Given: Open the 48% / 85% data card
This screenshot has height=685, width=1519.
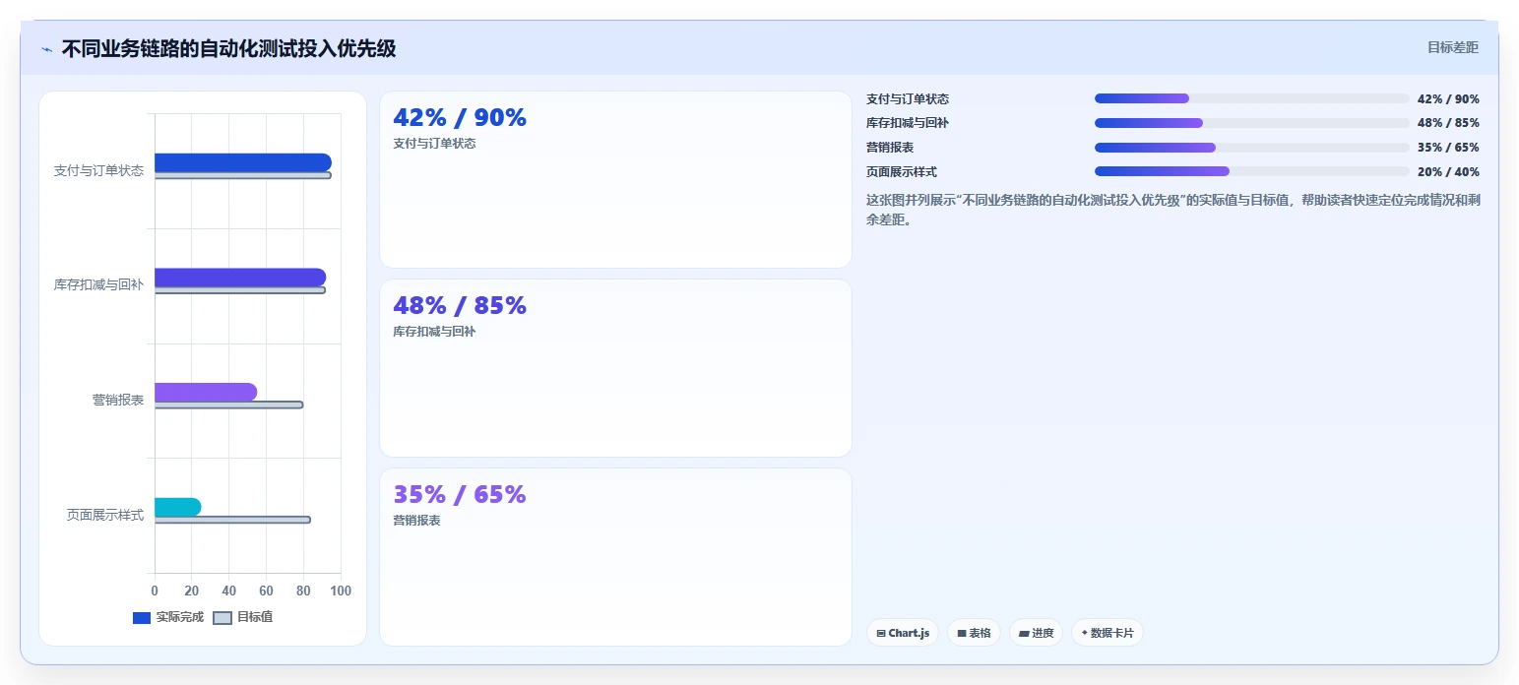Looking at the screenshot, I should tap(615, 368).
